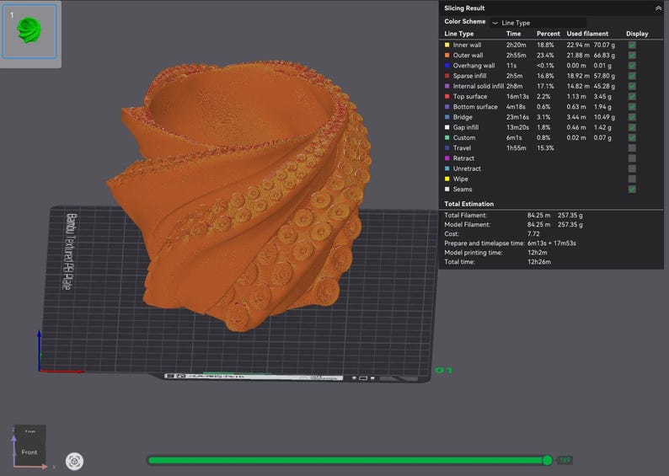Click the Retract line type label
This screenshot has width=669, height=476.
(x=463, y=158)
